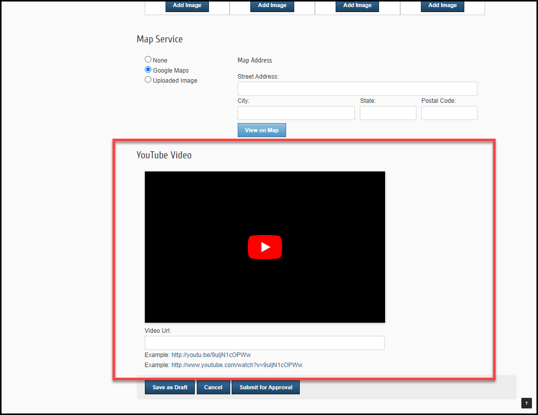The width and height of the screenshot is (538, 415).
Task: Click the second Add Image button
Action: pyautogui.click(x=272, y=6)
